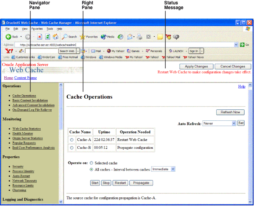Click the Print icon in browser toolbar

click(139, 37)
